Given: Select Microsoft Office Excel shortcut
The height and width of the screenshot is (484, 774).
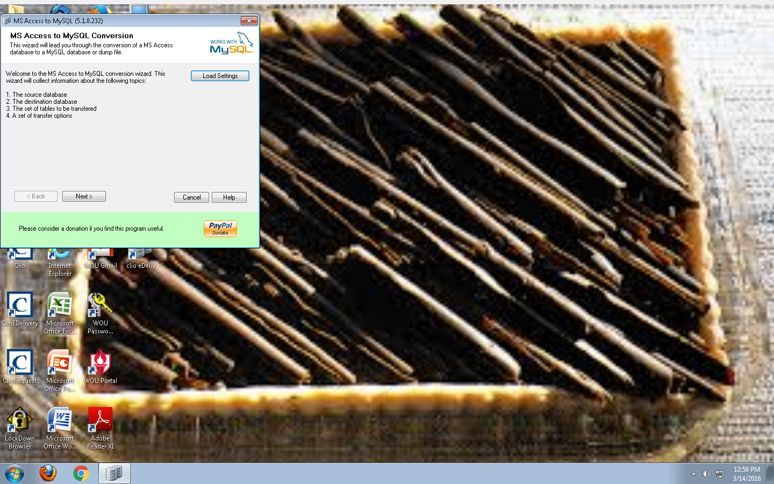Looking at the screenshot, I should (60, 313).
